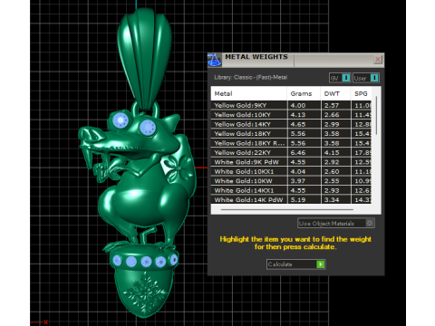This screenshot has width=435, height=326.
Task: Select the Yellow Gold:18KY row
Action: coord(291,134)
